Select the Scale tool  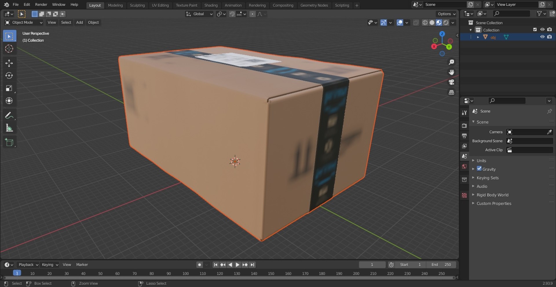coord(9,88)
